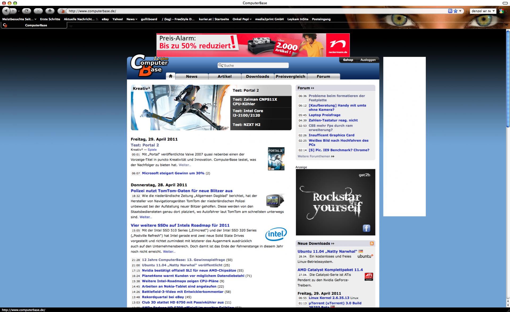
Task: Select the ComputerBase browser tab
Action: pyautogui.click(x=34, y=25)
